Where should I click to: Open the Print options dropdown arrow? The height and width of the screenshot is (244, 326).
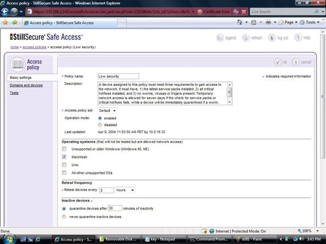coord(275,22)
